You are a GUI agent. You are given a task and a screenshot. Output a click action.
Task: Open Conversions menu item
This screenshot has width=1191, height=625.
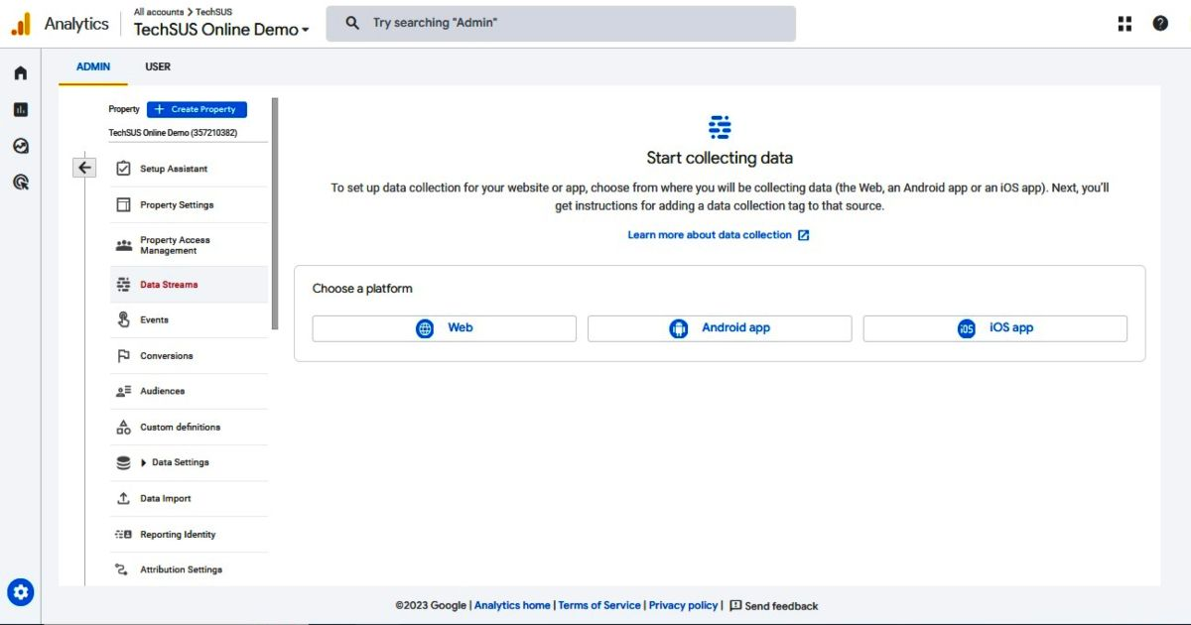pyautogui.click(x=189, y=355)
